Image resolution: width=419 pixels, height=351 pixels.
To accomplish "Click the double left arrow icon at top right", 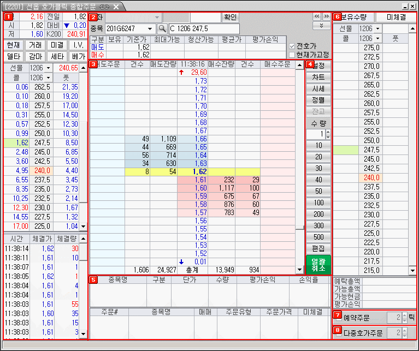I will coord(316,16).
